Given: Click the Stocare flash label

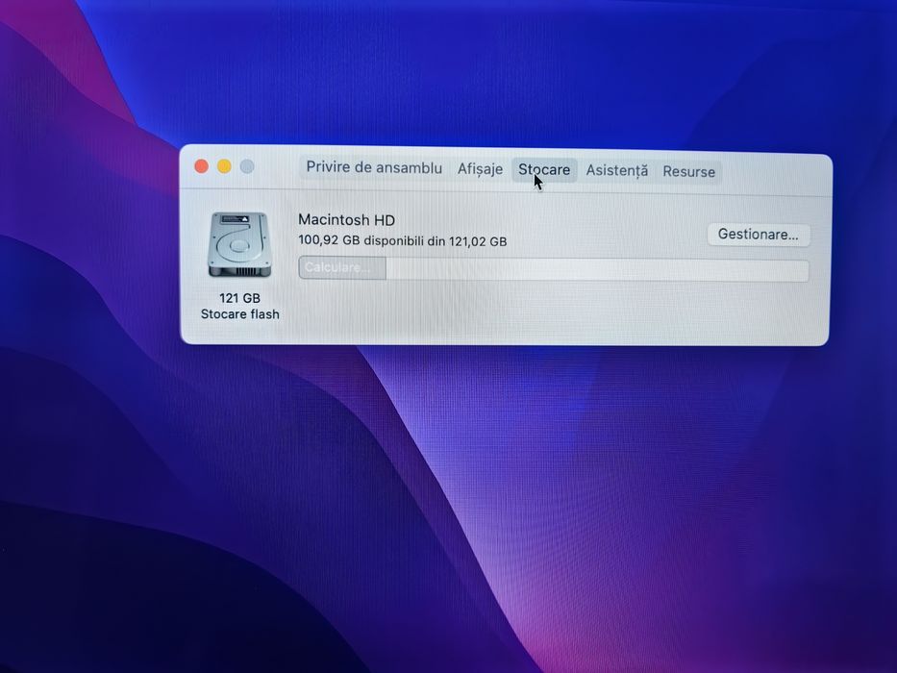Looking at the screenshot, I should [239, 314].
